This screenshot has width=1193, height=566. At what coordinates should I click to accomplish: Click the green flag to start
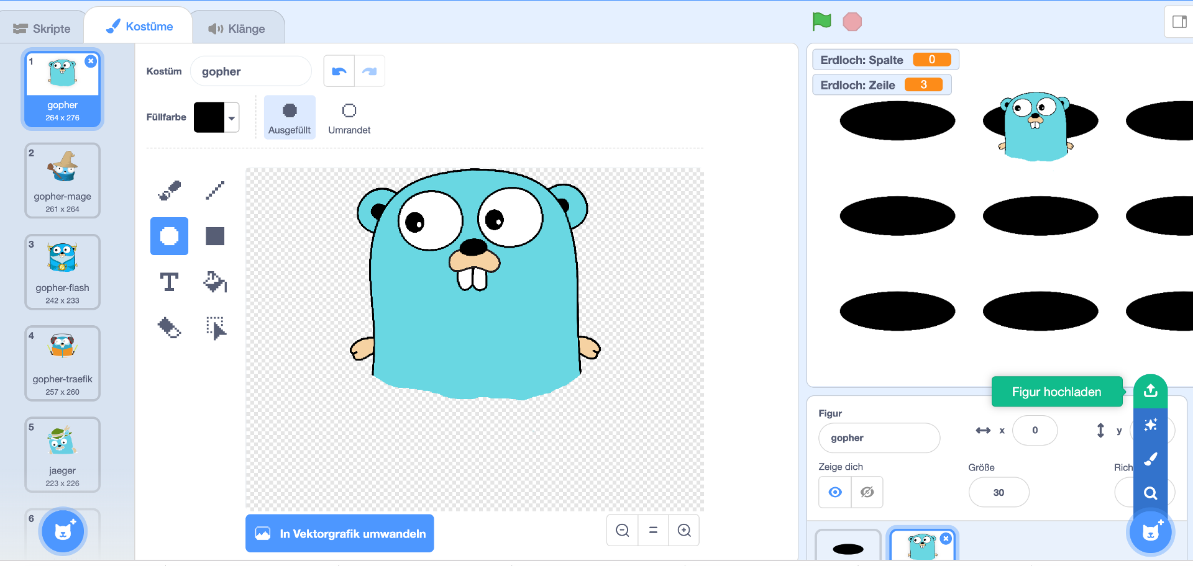tap(821, 22)
